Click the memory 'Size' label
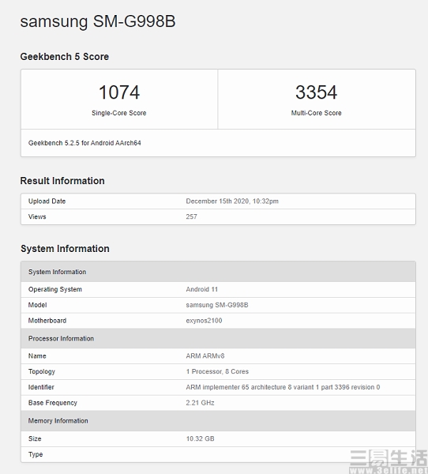The width and height of the screenshot is (428, 474). coord(35,438)
